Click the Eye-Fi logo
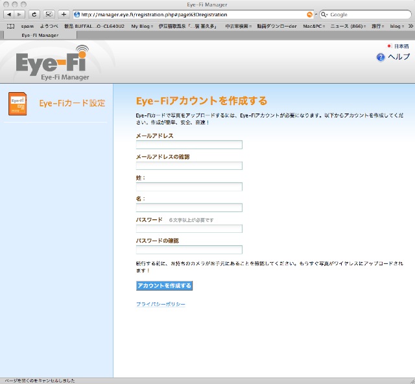 pyautogui.click(x=53, y=63)
